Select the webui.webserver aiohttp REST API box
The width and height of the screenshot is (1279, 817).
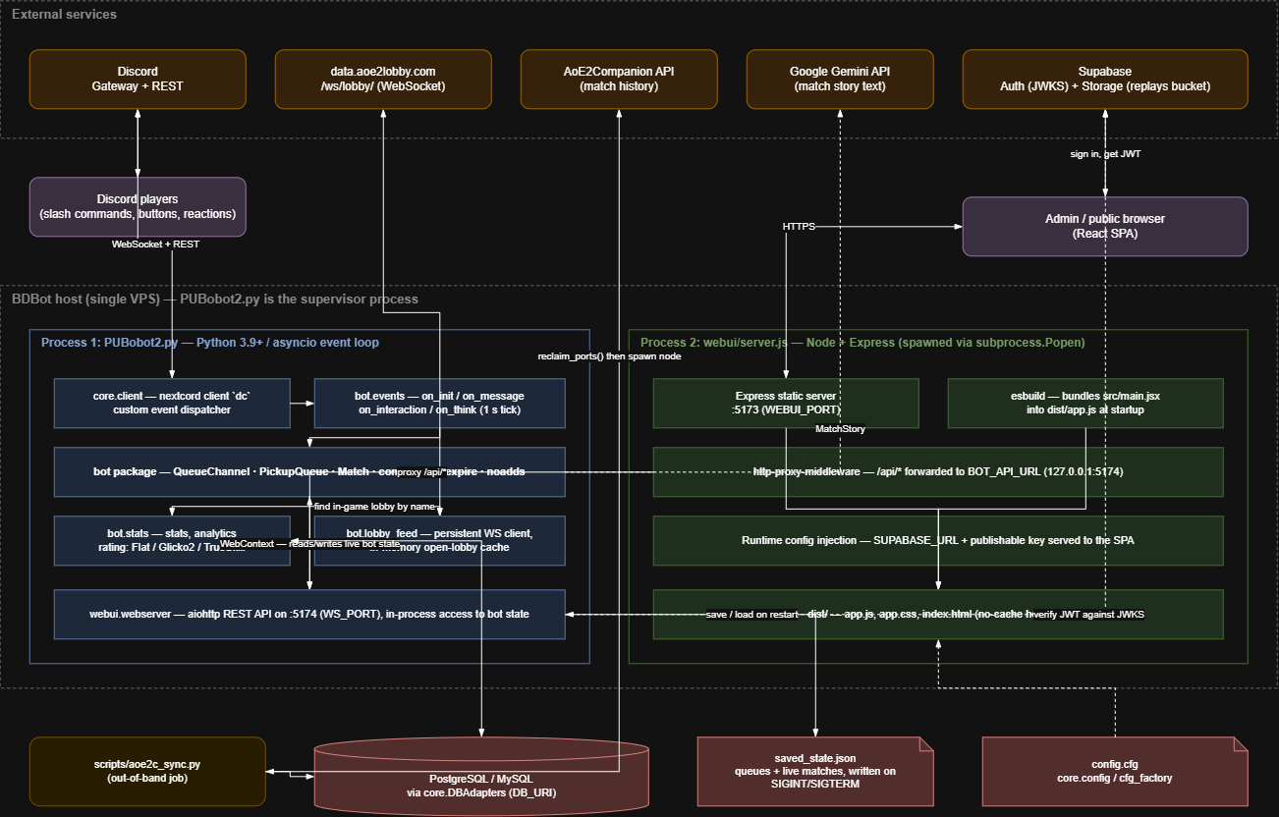coord(309,614)
